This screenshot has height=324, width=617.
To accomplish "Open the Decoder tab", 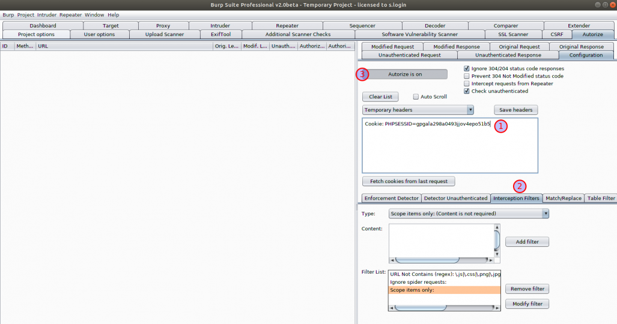I will click(435, 26).
